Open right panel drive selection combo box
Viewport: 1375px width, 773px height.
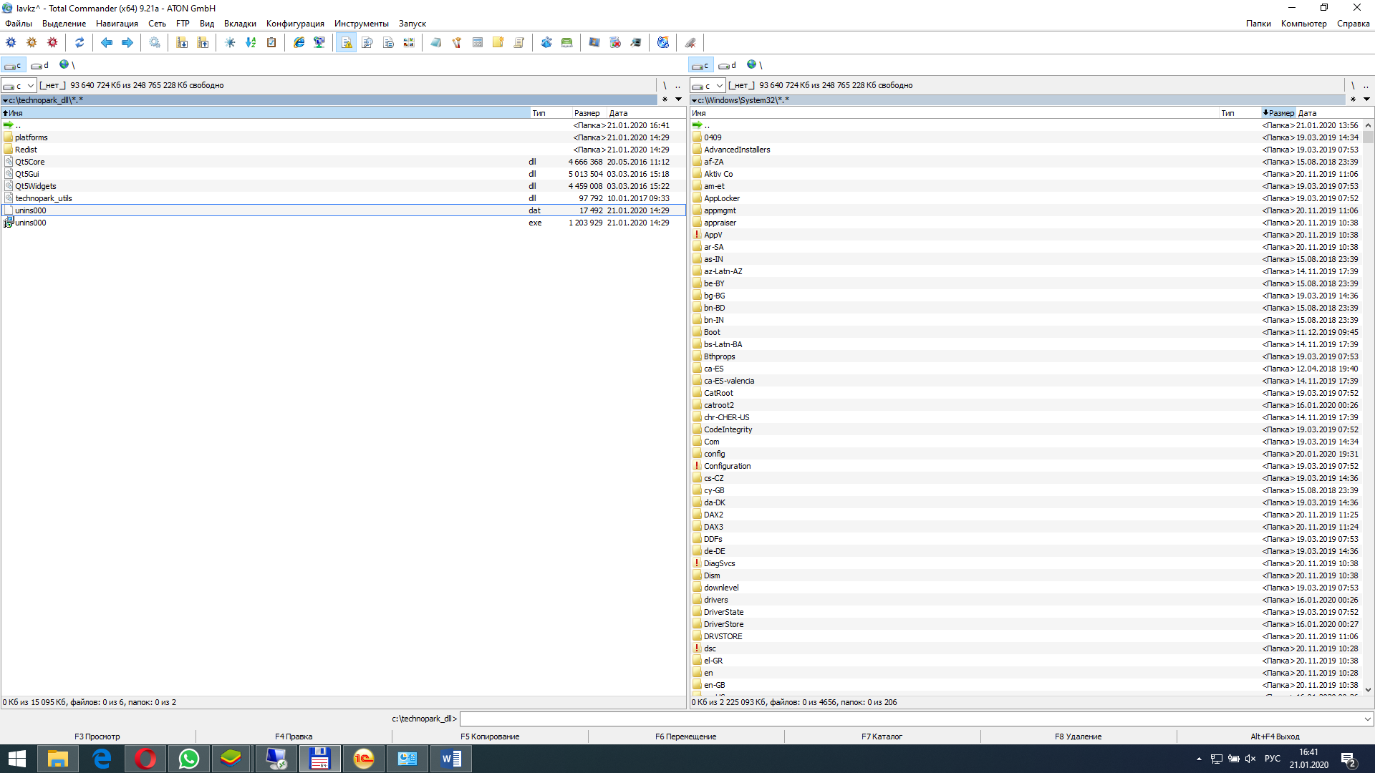point(708,85)
